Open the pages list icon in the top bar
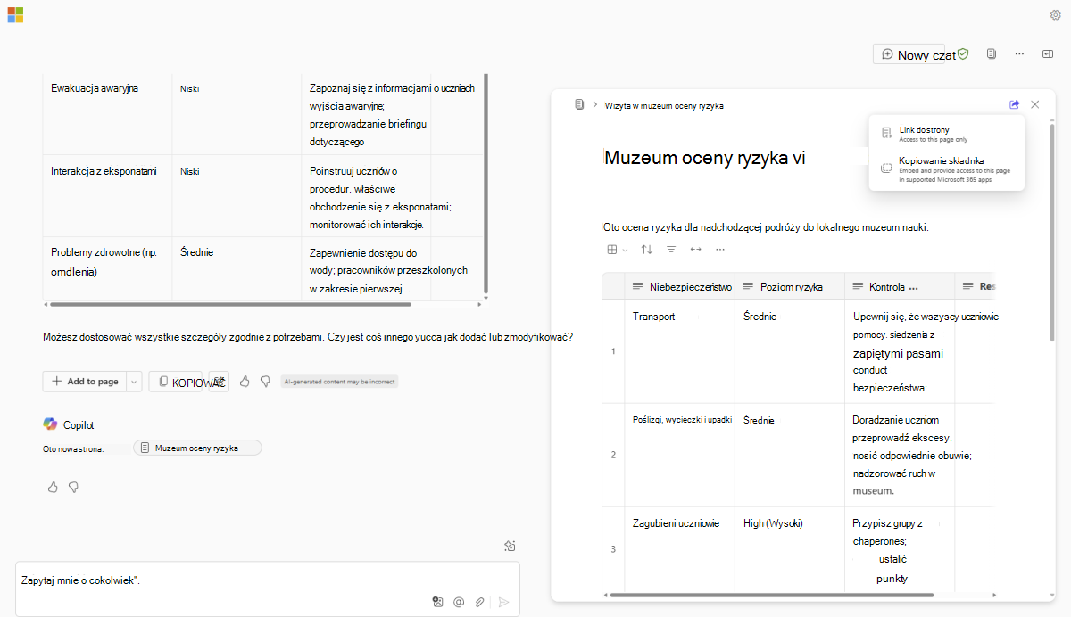This screenshot has height=617, width=1071. pos(991,53)
